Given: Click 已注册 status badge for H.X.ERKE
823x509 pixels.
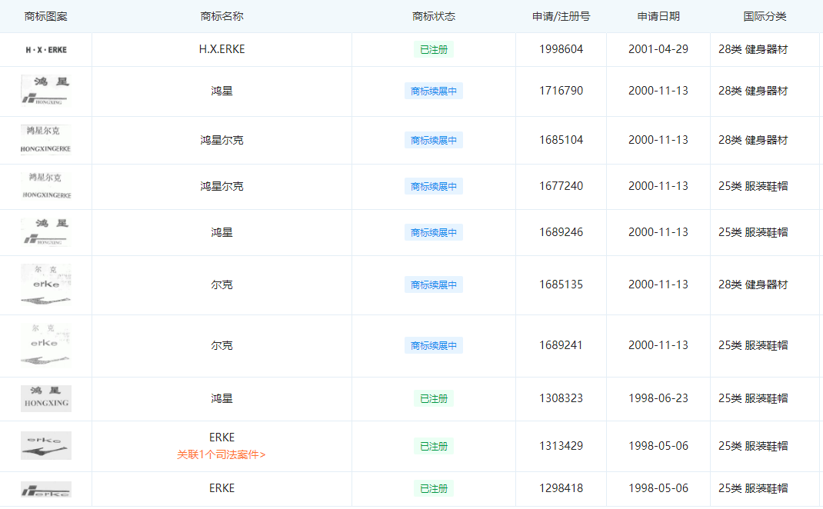Looking at the screenshot, I should click(x=434, y=49).
